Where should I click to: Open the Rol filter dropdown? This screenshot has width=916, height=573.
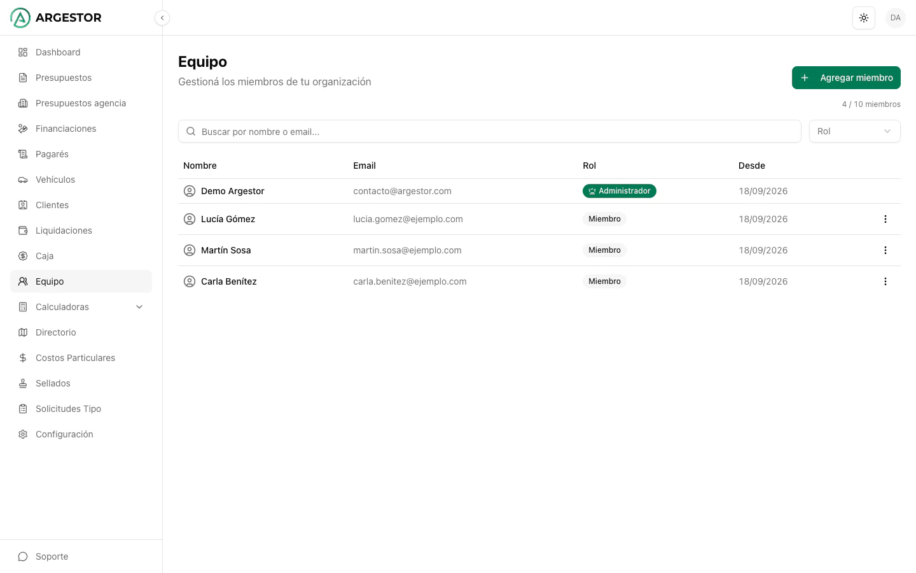click(x=854, y=131)
